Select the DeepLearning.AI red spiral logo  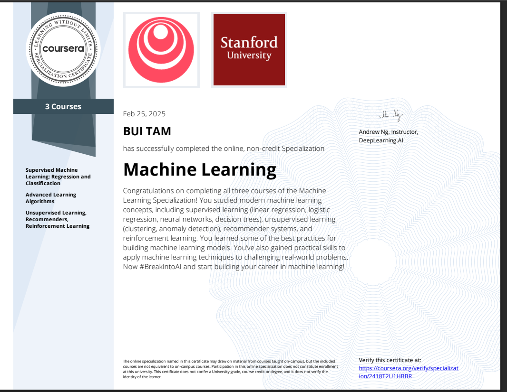(x=161, y=49)
